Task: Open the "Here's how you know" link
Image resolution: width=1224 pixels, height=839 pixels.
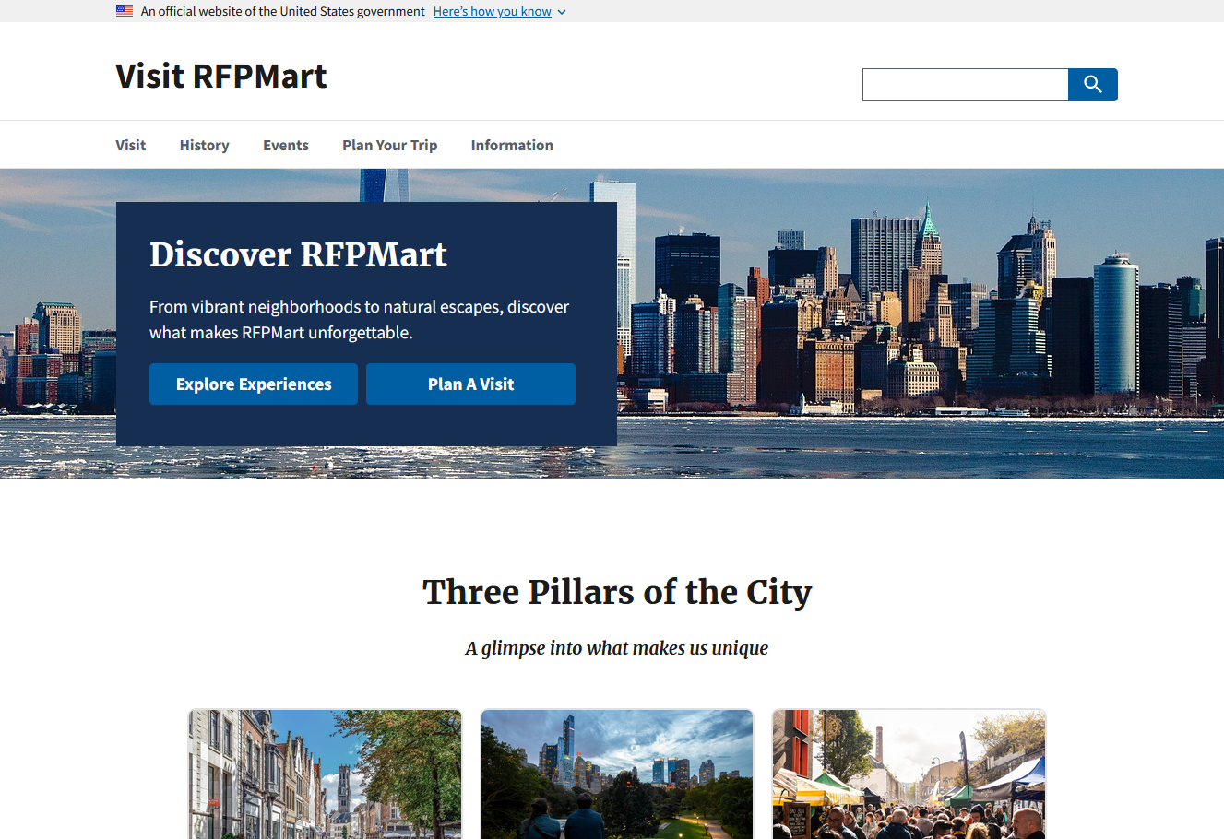Action: (492, 11)
